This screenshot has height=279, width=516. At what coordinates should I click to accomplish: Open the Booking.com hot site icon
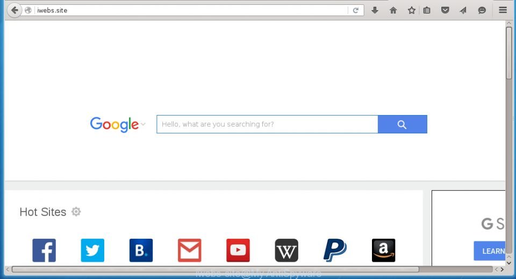[x=141, y=251]
